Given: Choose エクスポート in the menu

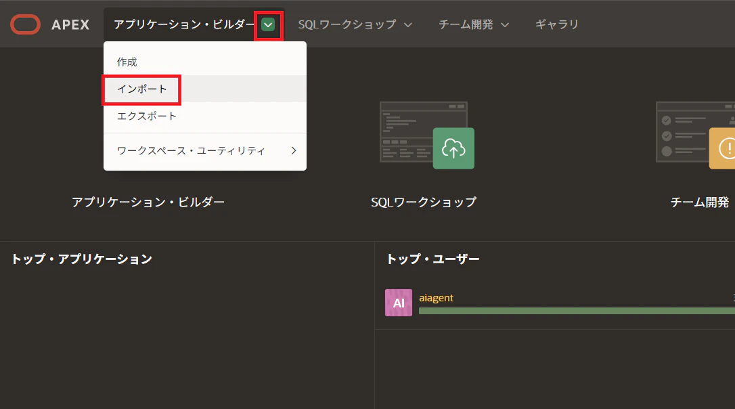Looking at the screenshot, I should pos(205,116).
